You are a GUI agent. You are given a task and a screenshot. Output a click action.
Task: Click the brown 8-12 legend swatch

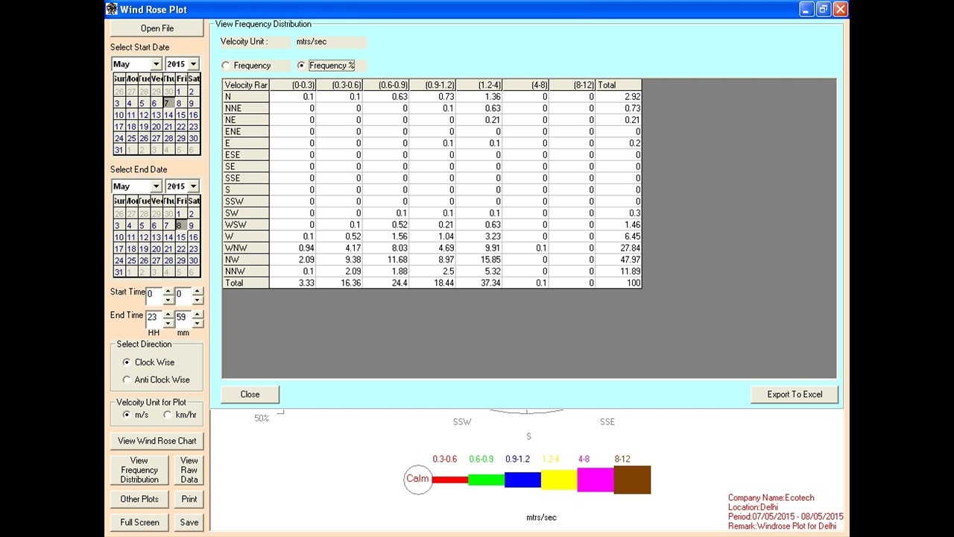pos(632,480)
